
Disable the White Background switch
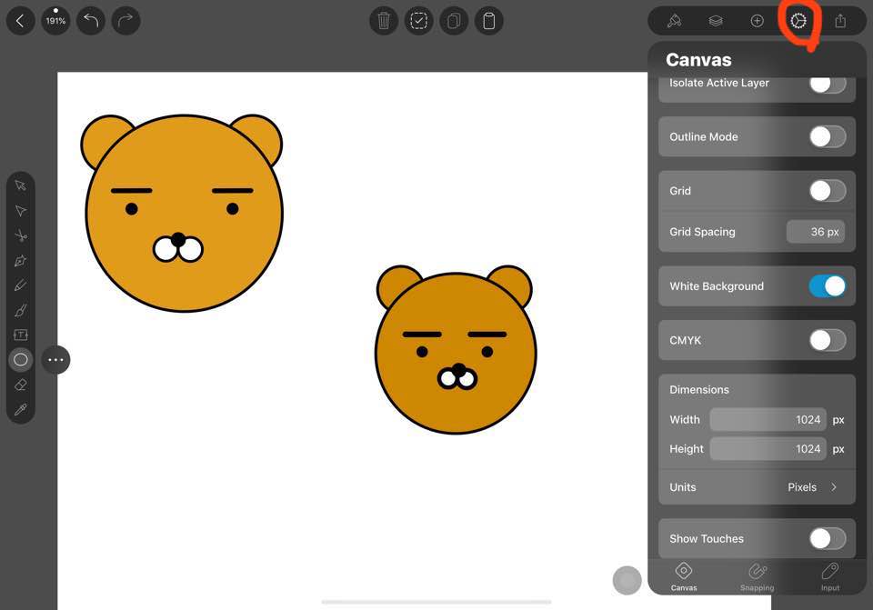point(828,286)
